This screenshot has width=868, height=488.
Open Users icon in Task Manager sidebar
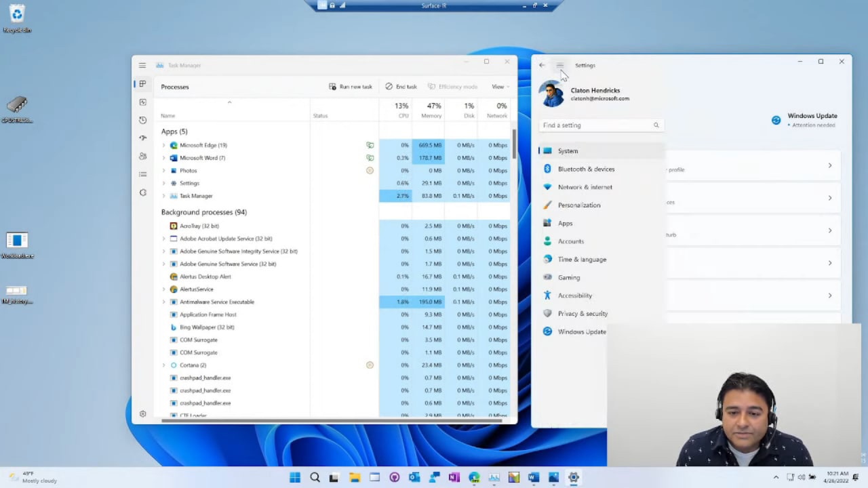click(x=142, y=156)
